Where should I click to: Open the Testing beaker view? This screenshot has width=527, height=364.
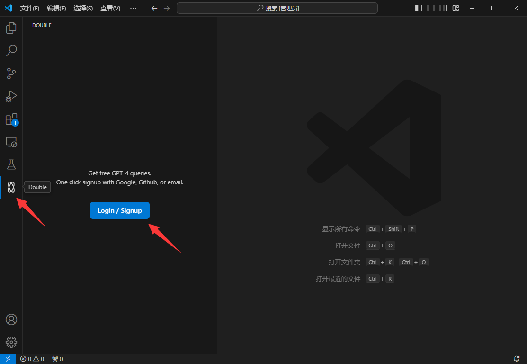11,164
